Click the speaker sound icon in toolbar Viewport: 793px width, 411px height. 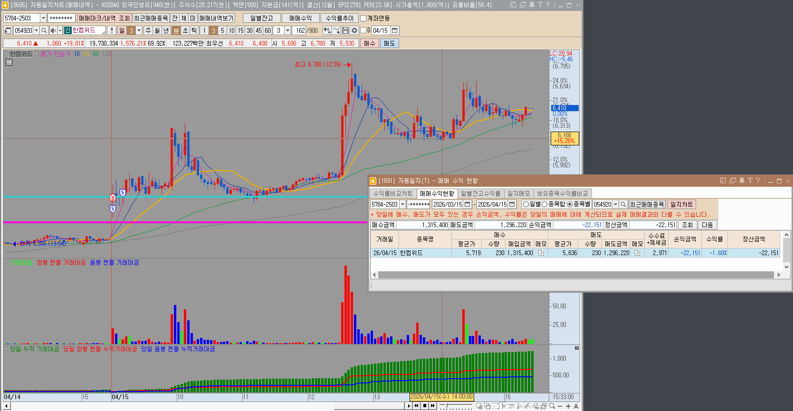[x=53, y=30]
